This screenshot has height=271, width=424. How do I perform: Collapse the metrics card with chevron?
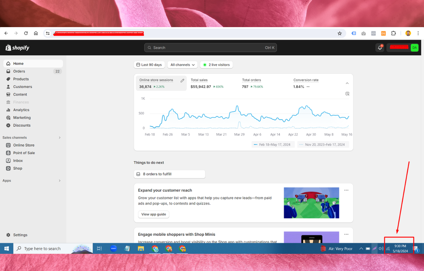347,83
